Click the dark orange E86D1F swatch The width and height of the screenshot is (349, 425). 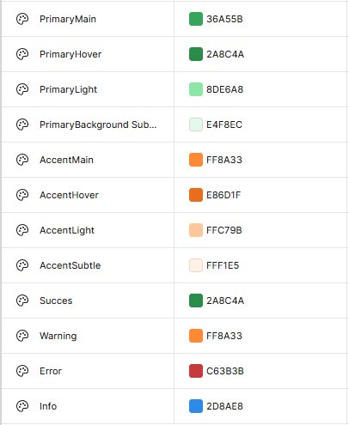196,195
